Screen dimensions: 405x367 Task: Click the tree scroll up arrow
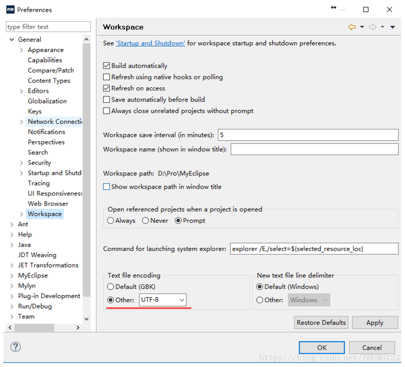click(x=87, y=39)
